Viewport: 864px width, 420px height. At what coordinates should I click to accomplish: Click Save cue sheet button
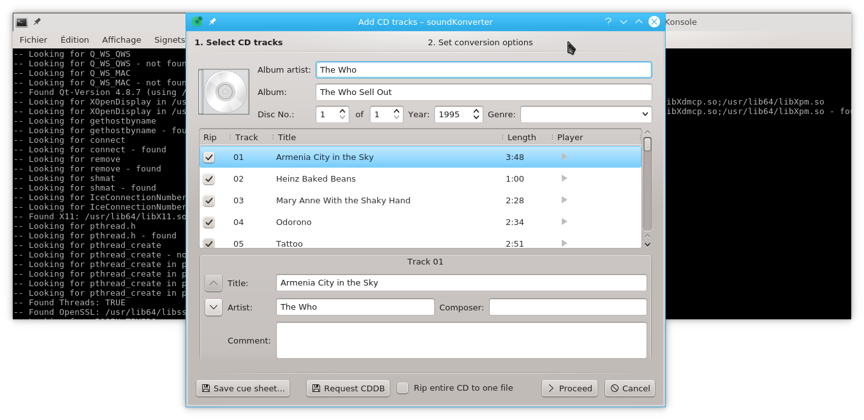243,388
